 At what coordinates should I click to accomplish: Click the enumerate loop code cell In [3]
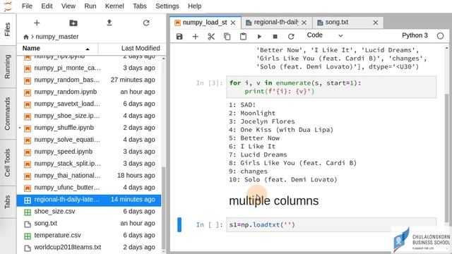pyautogui.click(x=331, y=87)
